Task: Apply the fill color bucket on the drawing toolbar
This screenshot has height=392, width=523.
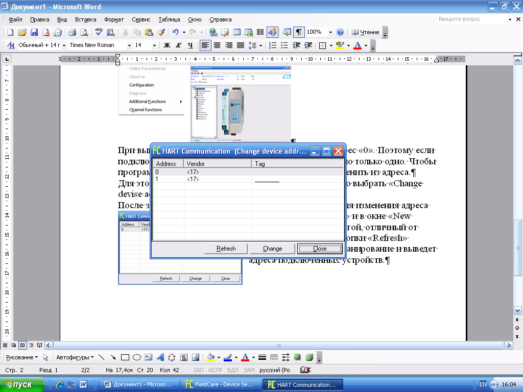Action: pos(210,357)
